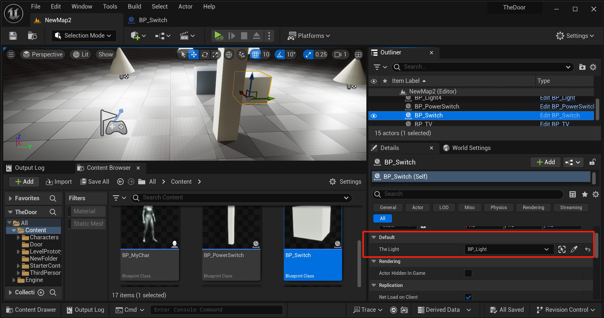Open the quick add actor menu
This screenshot has height=318, width=604.
(x=138, y=36)
